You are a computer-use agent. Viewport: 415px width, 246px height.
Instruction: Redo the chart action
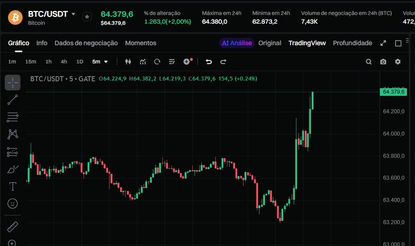tap(223, 61)
